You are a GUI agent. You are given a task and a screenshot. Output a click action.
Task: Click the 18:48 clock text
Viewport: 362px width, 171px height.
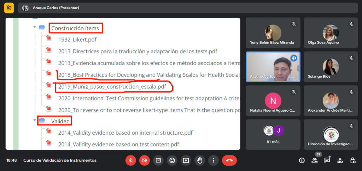[12, 160]
